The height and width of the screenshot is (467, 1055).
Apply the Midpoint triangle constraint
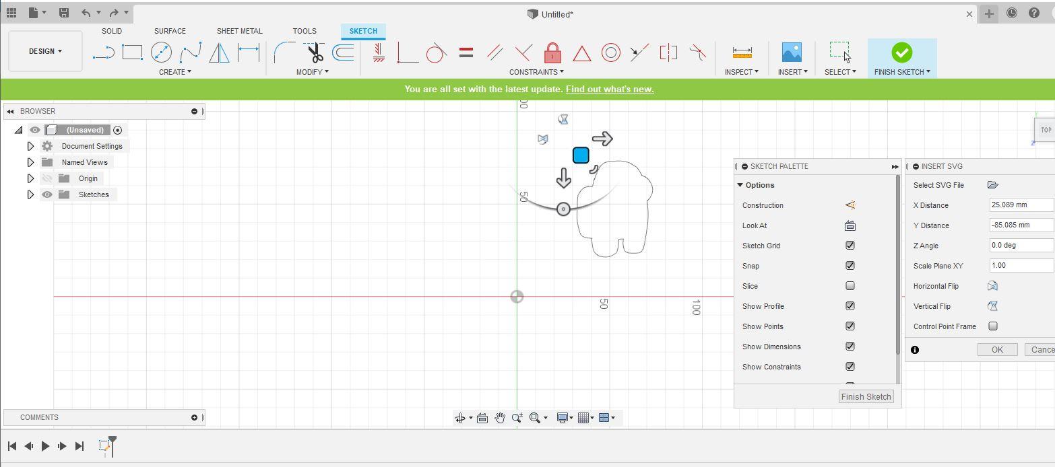click(x=581, y=52)
